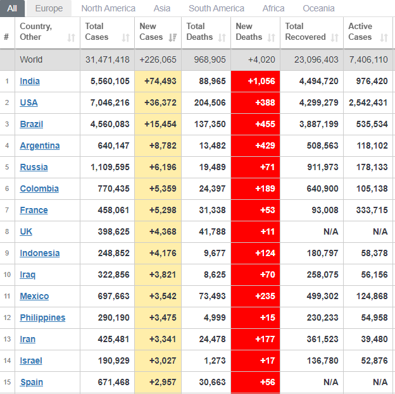
Task: Sort by Total Recovered arrows icon
Action: [x=334, y=38]
